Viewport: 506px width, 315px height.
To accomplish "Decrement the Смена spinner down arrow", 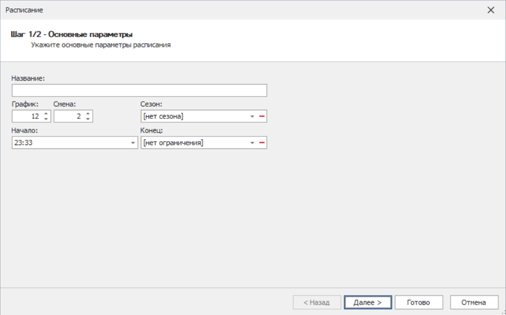I will point(88,119).
